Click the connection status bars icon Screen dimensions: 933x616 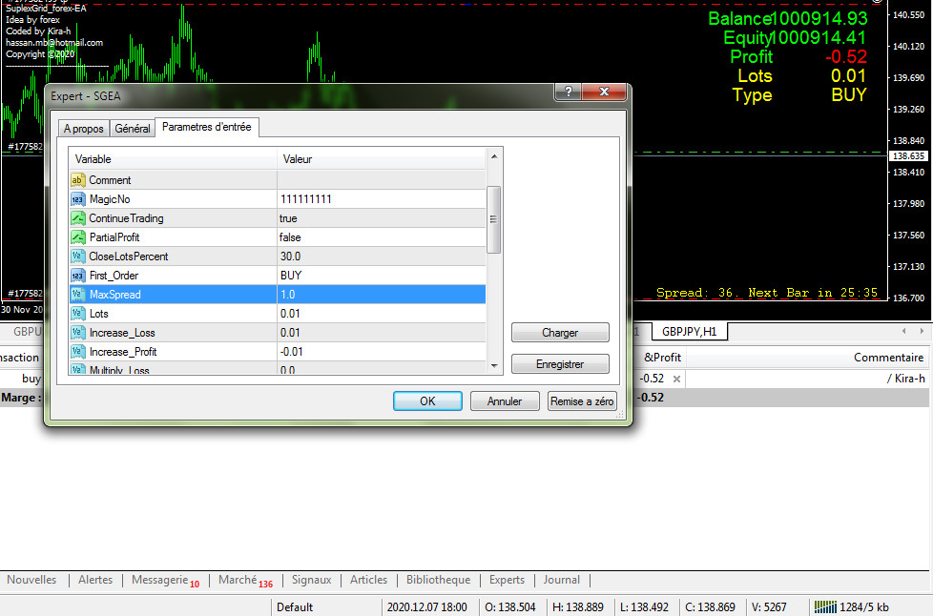823,606
